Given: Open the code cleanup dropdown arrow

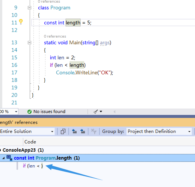Looking at the screenshot, I should [x=101, y=112].
